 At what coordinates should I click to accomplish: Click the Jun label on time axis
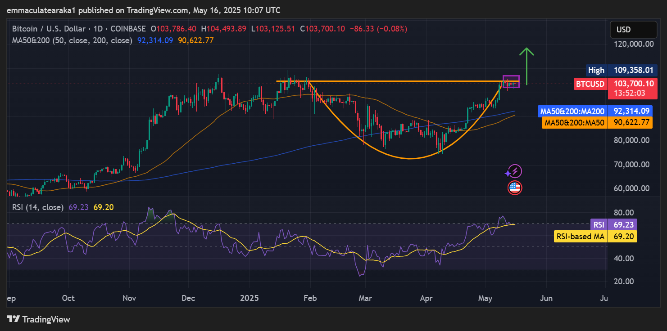coord(545,299)
